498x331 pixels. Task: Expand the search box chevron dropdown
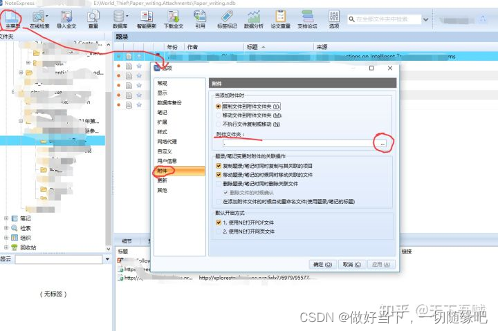point(426,19)
